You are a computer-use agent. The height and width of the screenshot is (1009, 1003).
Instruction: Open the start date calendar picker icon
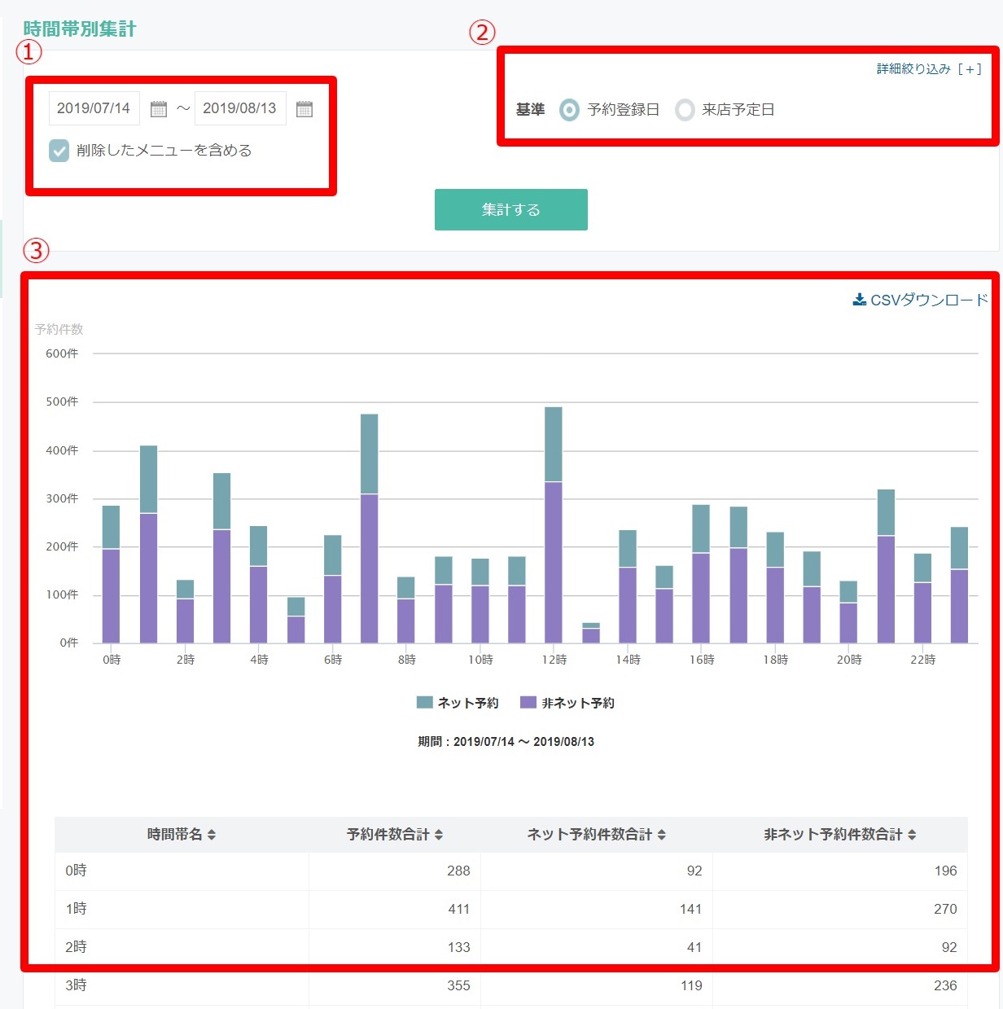pyautogui.click(x=159, y=108)
